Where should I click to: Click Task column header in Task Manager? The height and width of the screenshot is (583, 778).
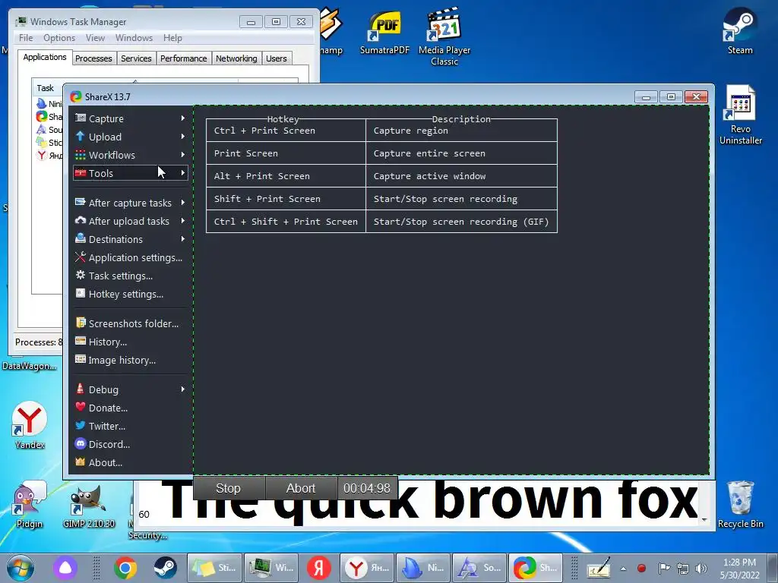click(x=48, y=88)
